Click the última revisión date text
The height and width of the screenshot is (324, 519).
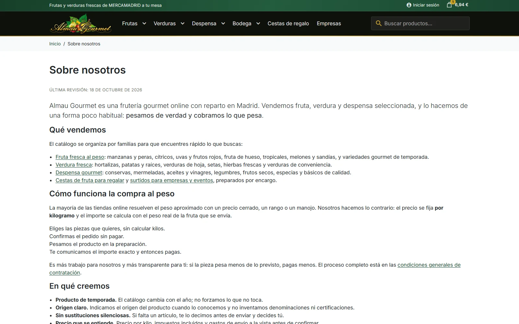click(x=96, y=90)
